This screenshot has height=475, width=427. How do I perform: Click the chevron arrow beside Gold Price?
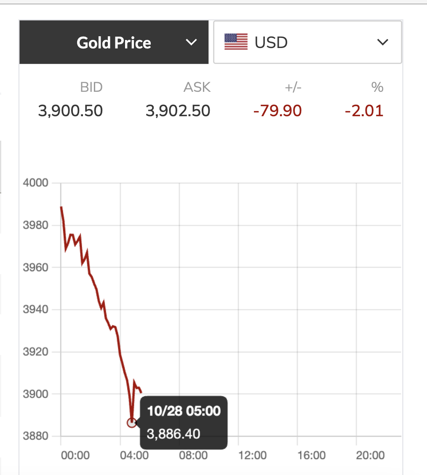[192, 43]
